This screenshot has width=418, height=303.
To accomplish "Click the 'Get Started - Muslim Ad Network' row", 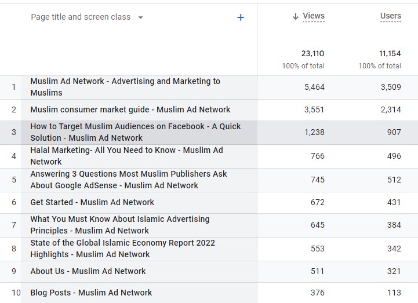I will coord(92,202).
